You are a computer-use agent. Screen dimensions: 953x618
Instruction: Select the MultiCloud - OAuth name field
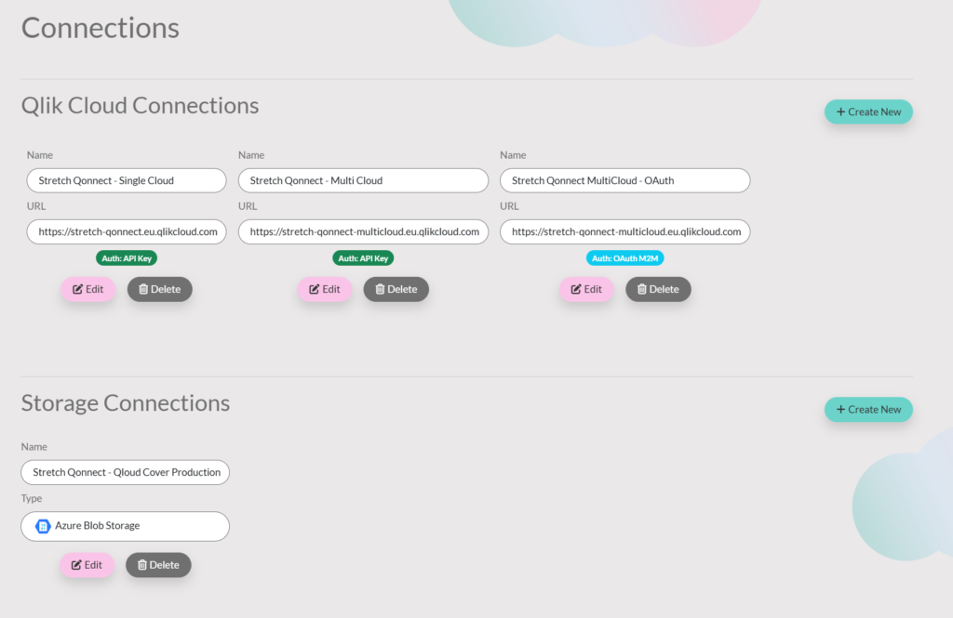click(x=624, y=180)
